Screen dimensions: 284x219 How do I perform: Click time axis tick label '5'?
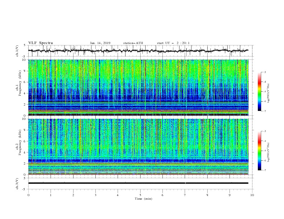[x=140, y=195]
